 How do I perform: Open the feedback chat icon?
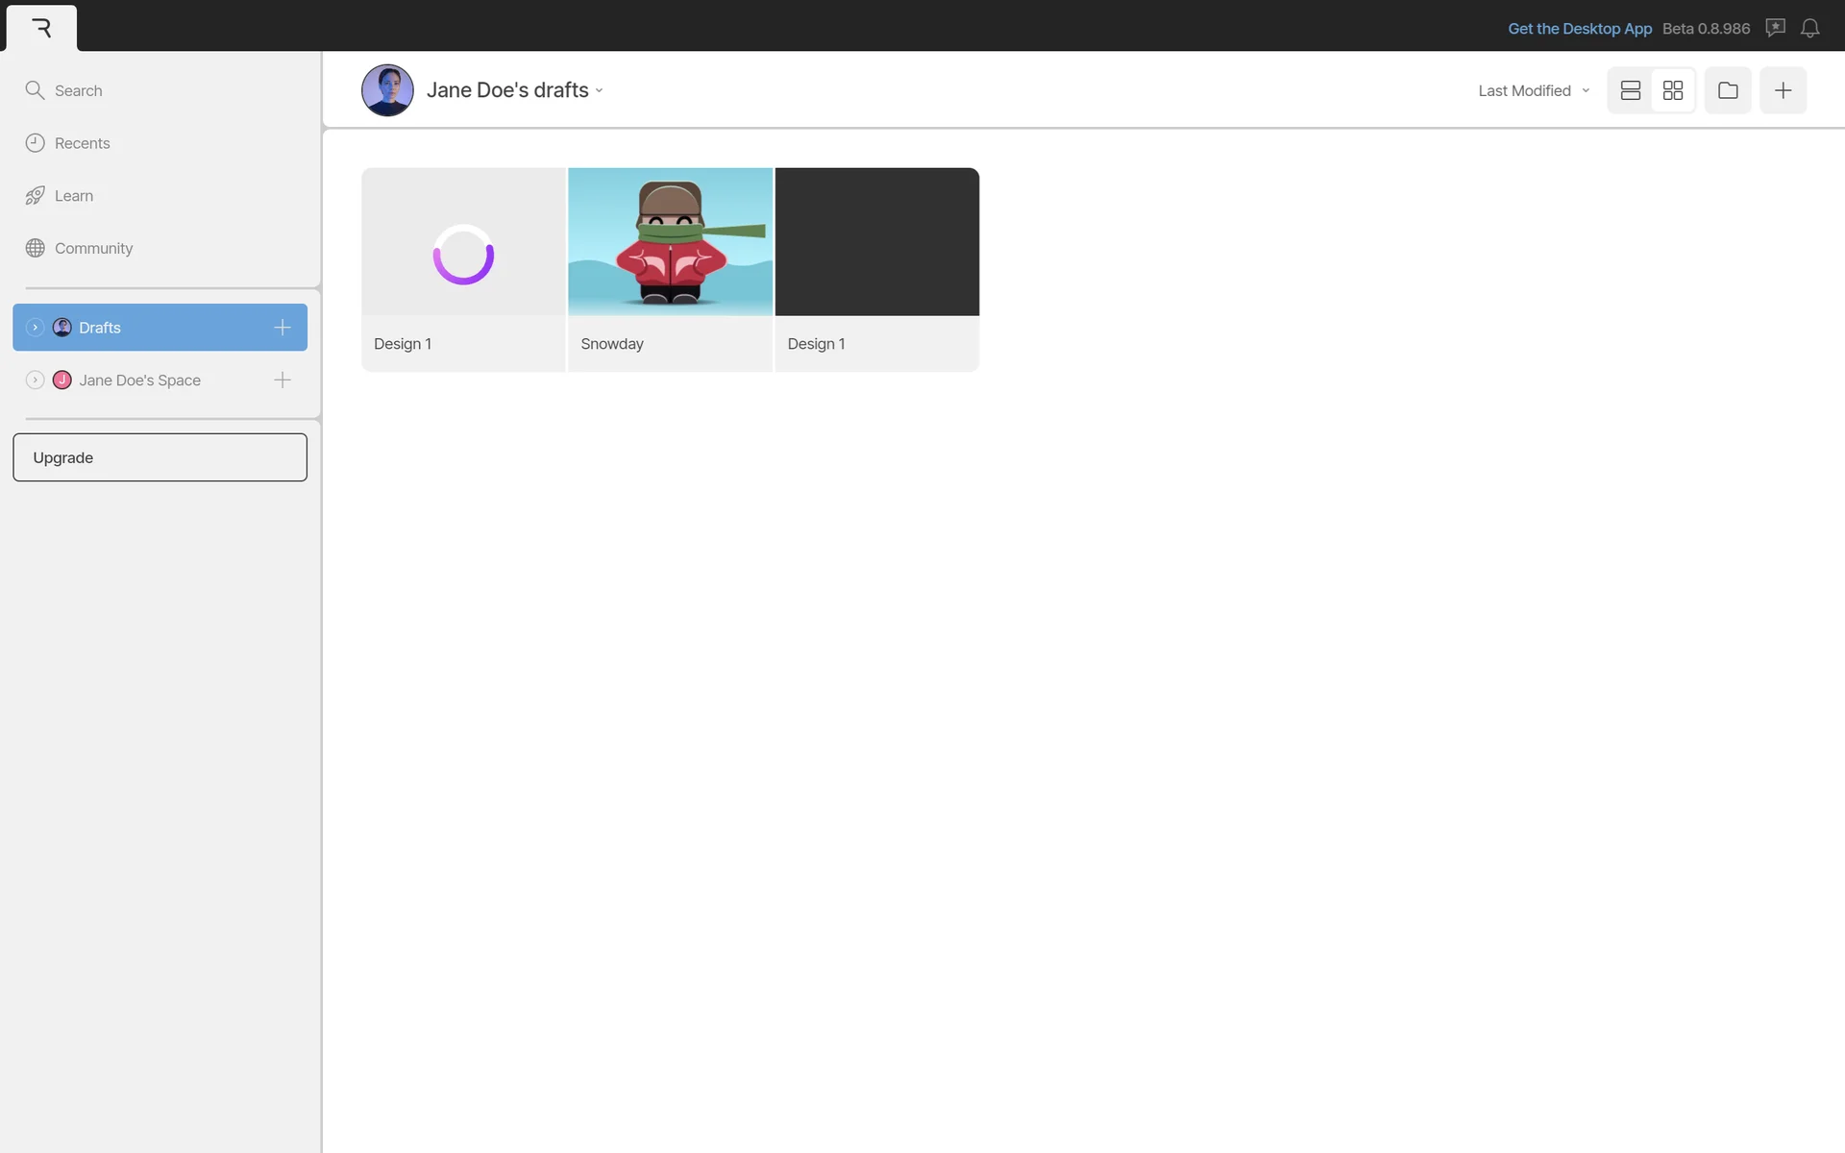(x=1775, y=28)
